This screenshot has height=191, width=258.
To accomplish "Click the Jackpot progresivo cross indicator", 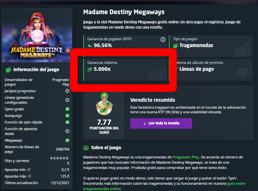I will 67,91.
